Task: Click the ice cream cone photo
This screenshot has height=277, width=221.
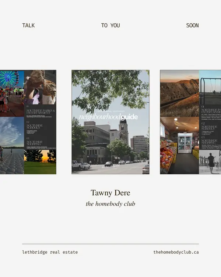Action: (41, 87)
